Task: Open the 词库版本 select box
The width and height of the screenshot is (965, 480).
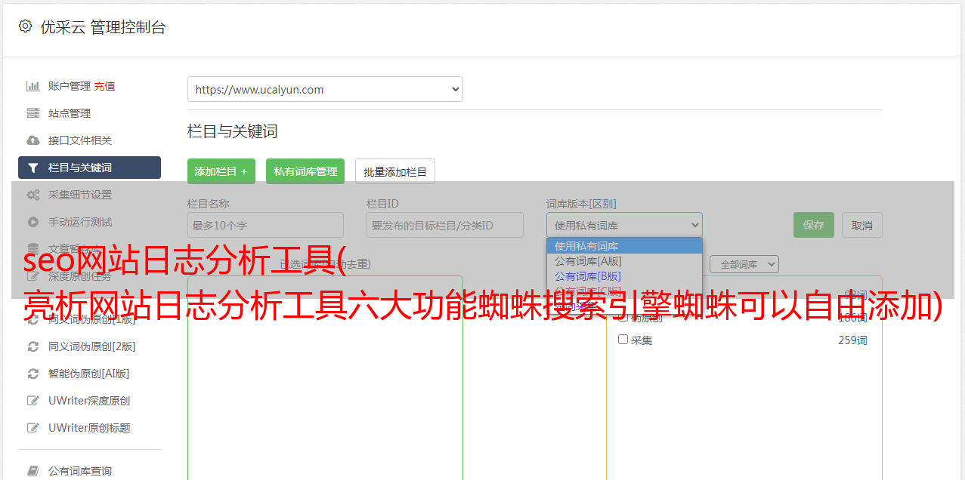Action: (624, 225)
